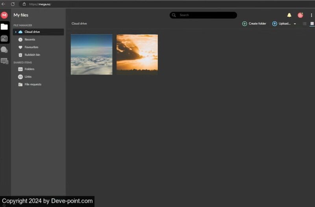315x207 pixels.
Task: Select the orange sunset image thumbnail
Action: (137, 54)
